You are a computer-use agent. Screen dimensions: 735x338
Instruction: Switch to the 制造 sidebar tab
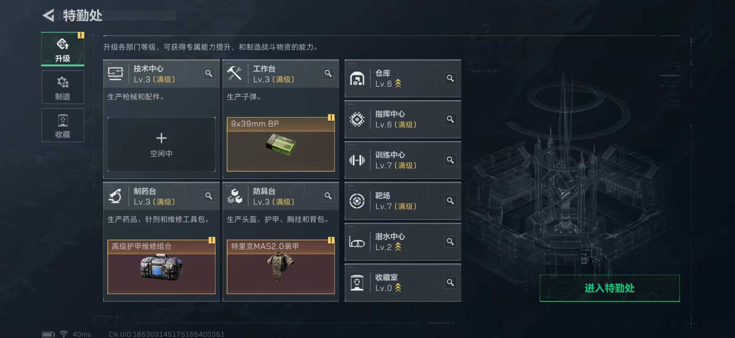pos(63,87)
